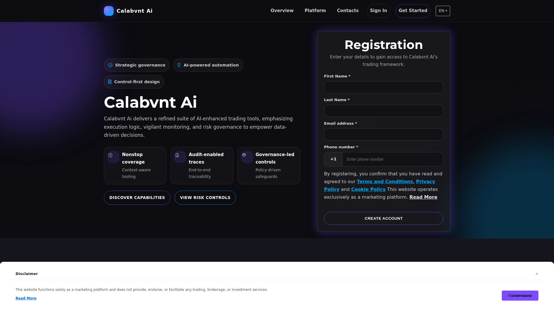Go to the Overview nav item
The image size is (554, 311).
tap(282, 11)
